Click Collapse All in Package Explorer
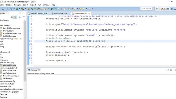 (x=12, y=17)
